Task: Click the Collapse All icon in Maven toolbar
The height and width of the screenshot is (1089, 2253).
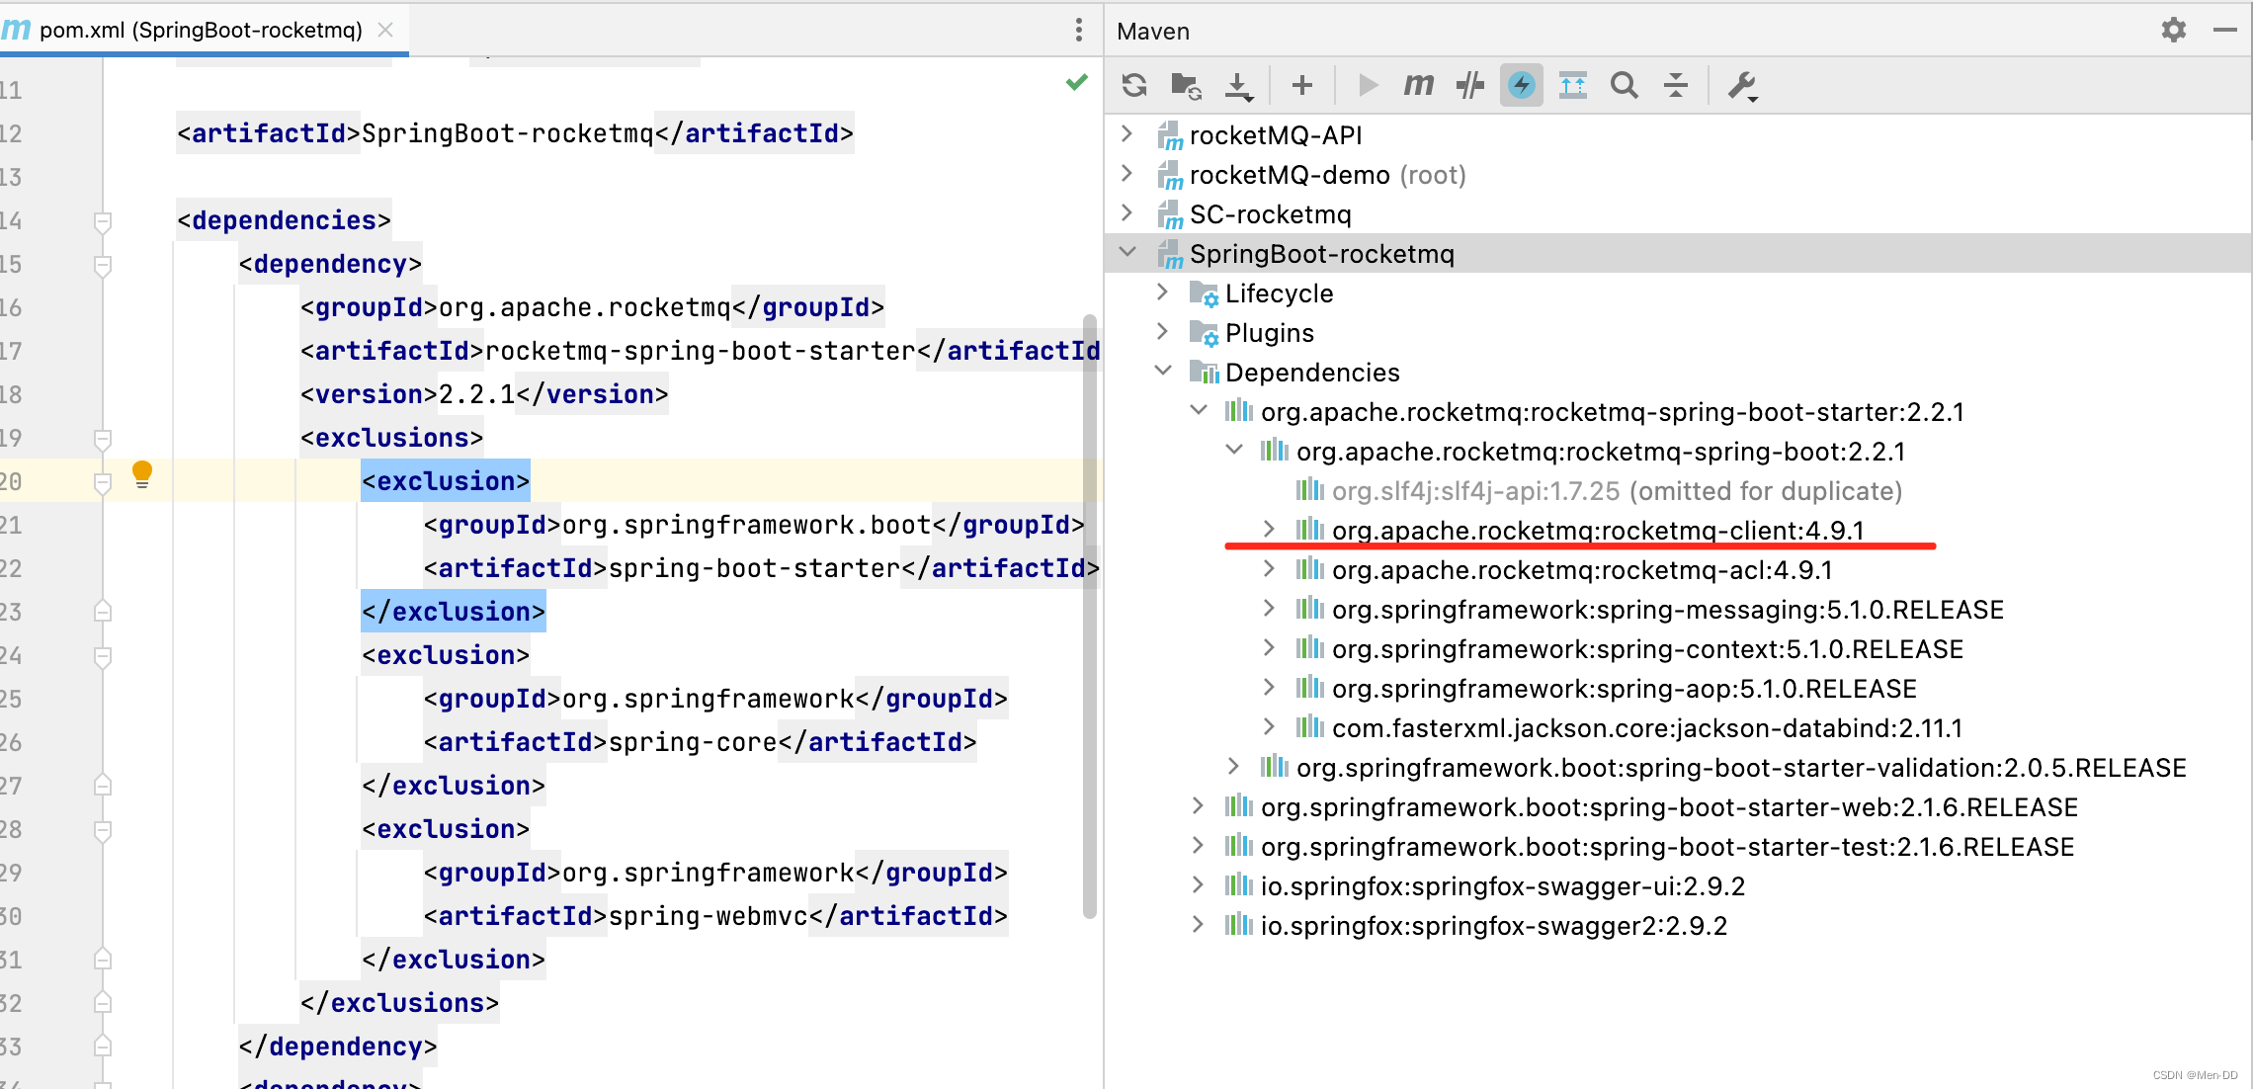Action: coord(1676,86)
